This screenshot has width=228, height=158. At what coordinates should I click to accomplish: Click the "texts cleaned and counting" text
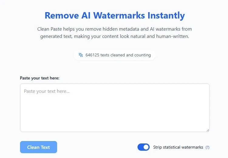(126, 55)
